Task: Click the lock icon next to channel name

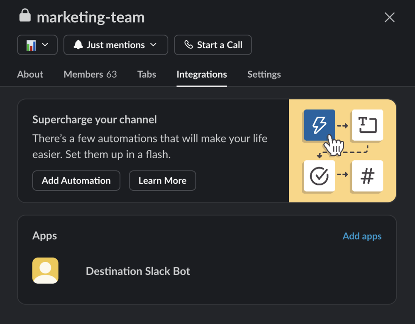Action: click(x=24, y=15)
